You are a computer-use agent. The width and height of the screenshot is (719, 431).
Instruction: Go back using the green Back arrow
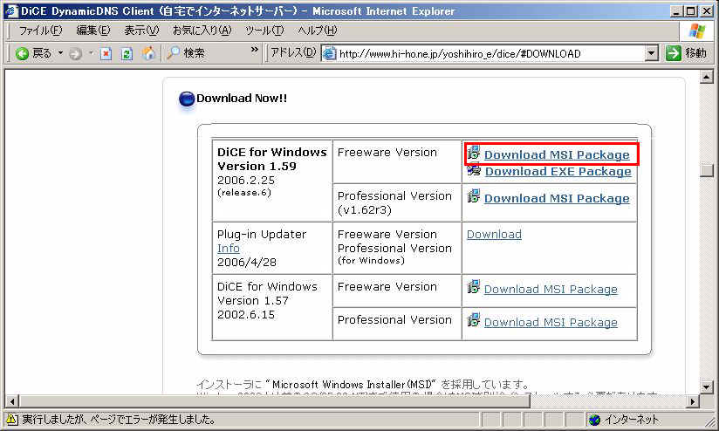(22, 53)
